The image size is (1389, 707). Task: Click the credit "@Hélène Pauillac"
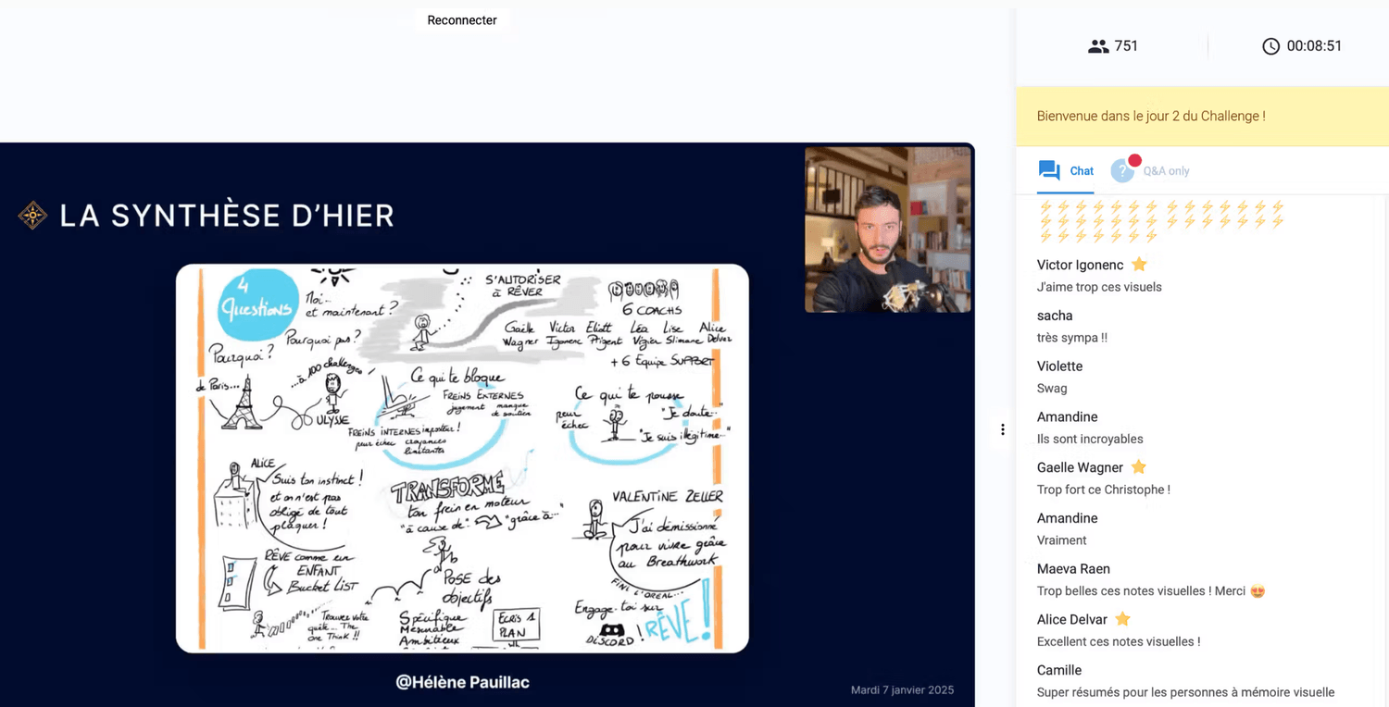[x=462, y=682]
